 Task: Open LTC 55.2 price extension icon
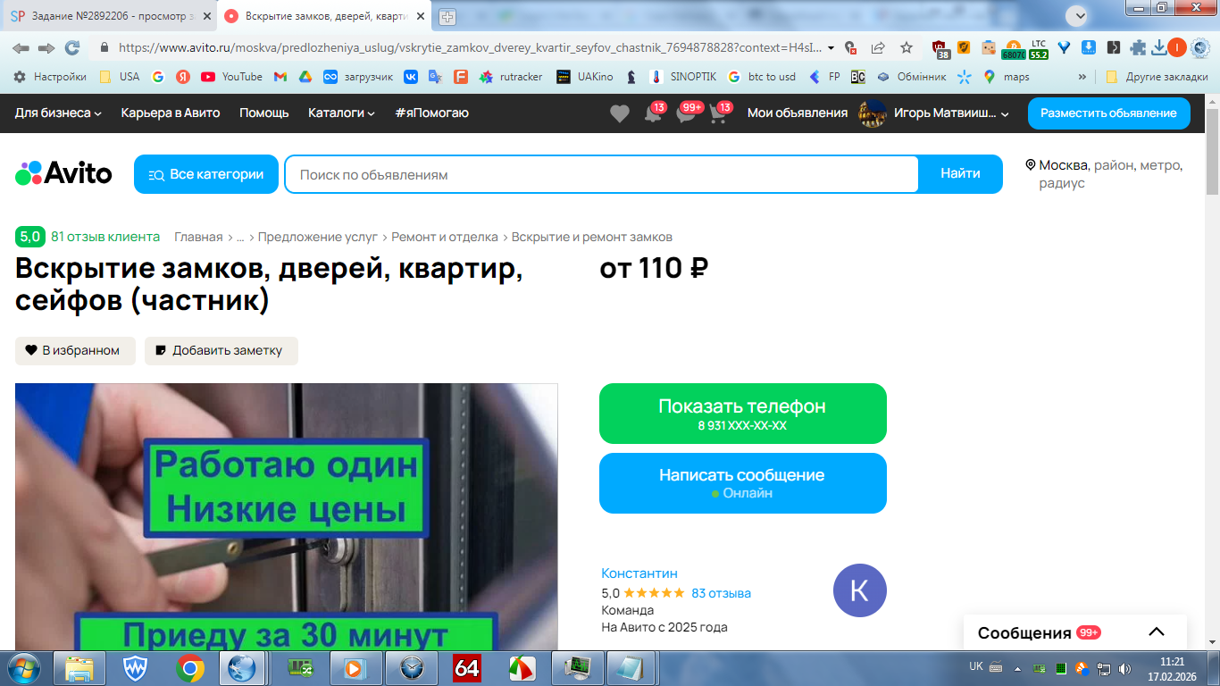tap(1038, 48)
